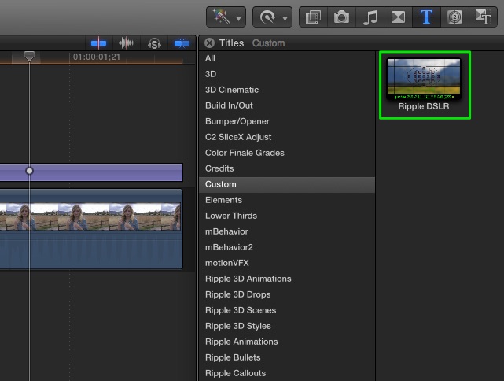Open the Music and Sound browser
504x381 pixels.
(x=370, y=17)
